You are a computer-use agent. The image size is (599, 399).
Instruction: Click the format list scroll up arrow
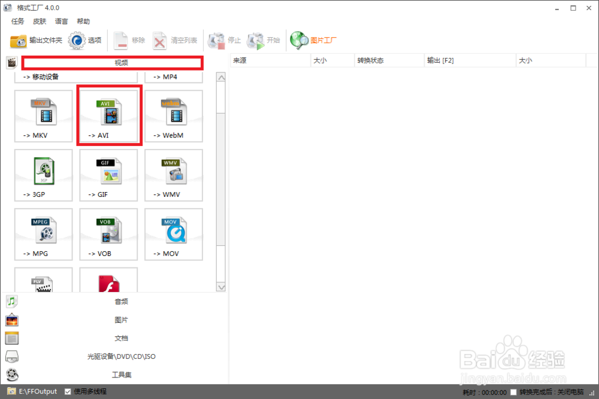click(x=221, y=77)
